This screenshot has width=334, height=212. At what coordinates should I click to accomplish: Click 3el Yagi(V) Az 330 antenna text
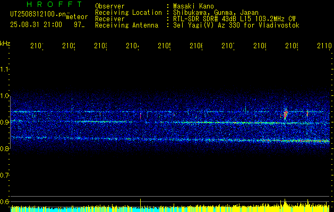pos(236,25)
